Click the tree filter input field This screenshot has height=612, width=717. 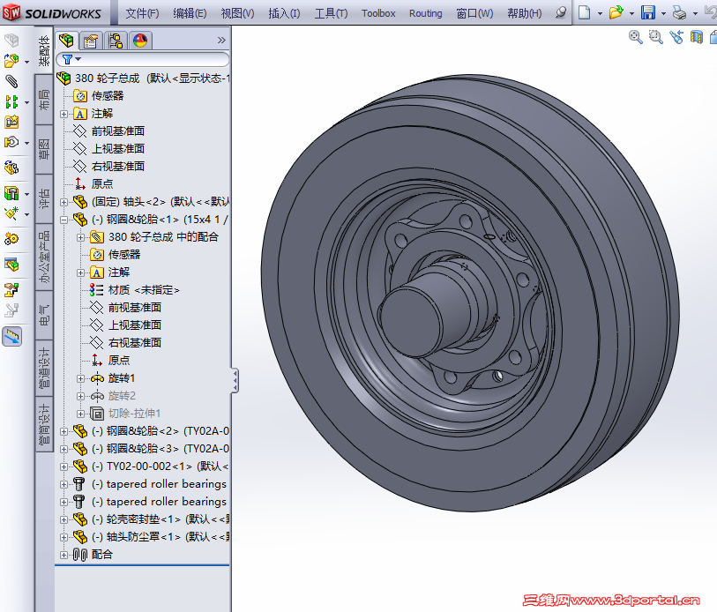[x=143, y=59]
